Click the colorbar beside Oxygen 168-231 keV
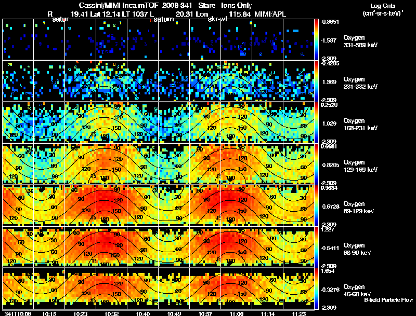The image size is (416, 316). click(316, 122)
